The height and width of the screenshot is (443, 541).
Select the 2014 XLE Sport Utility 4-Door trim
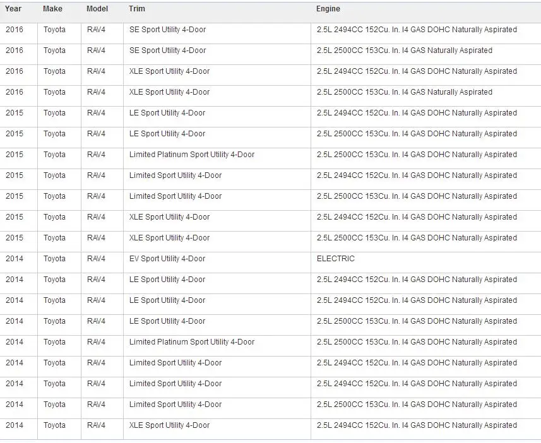[169, 425]
